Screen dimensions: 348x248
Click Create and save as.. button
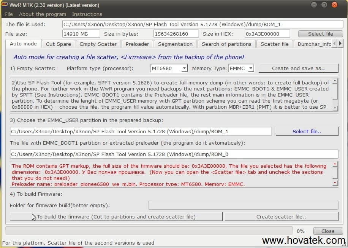point(298,69)
